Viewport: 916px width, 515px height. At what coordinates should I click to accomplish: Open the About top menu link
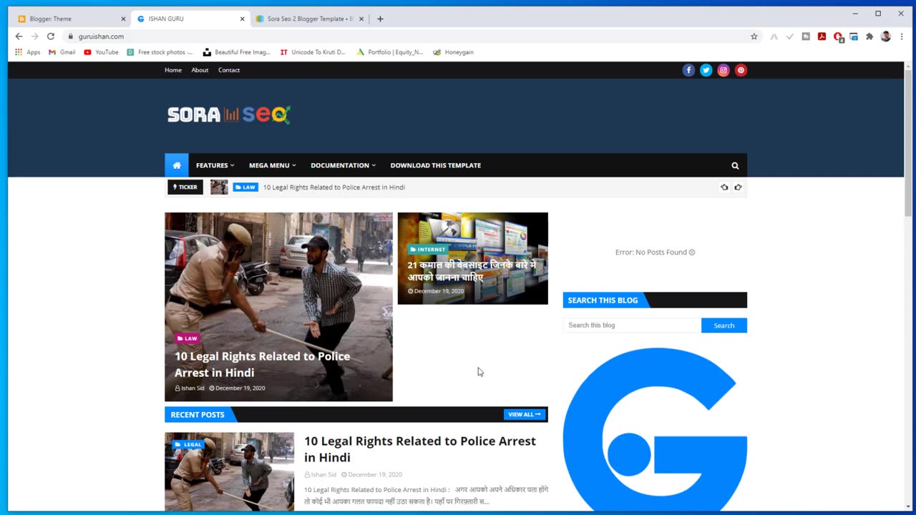point(200,70)
